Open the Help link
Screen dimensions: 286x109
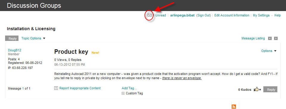(x=277, y=15)
